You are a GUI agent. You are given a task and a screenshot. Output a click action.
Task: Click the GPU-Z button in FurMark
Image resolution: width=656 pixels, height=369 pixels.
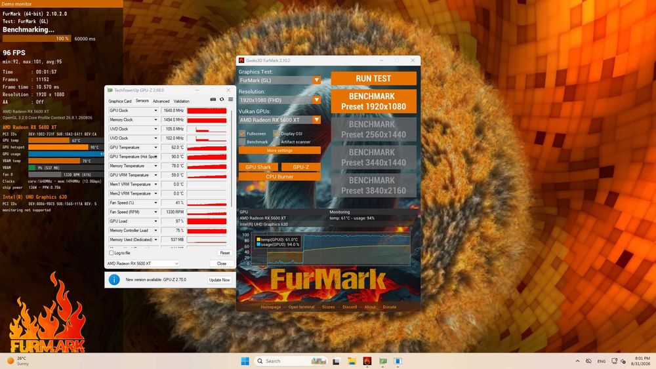coord(301,166)
